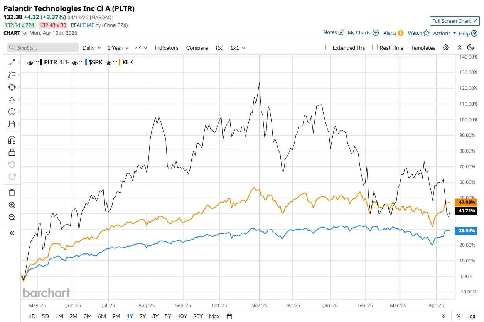Open chart settings gear icon
The image size is (484, 322).
[x=446, y=48]
